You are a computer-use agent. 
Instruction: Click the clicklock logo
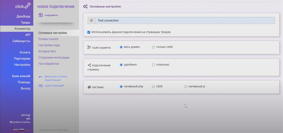pos(23,6)
